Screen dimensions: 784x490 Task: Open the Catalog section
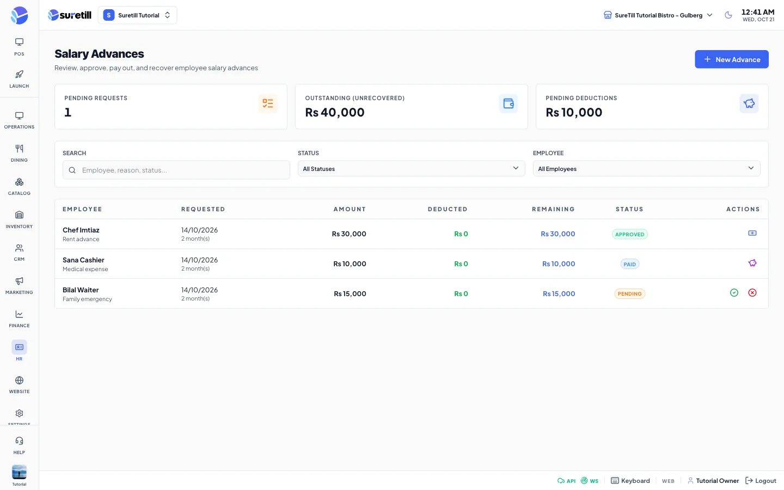tap(19, 187)
